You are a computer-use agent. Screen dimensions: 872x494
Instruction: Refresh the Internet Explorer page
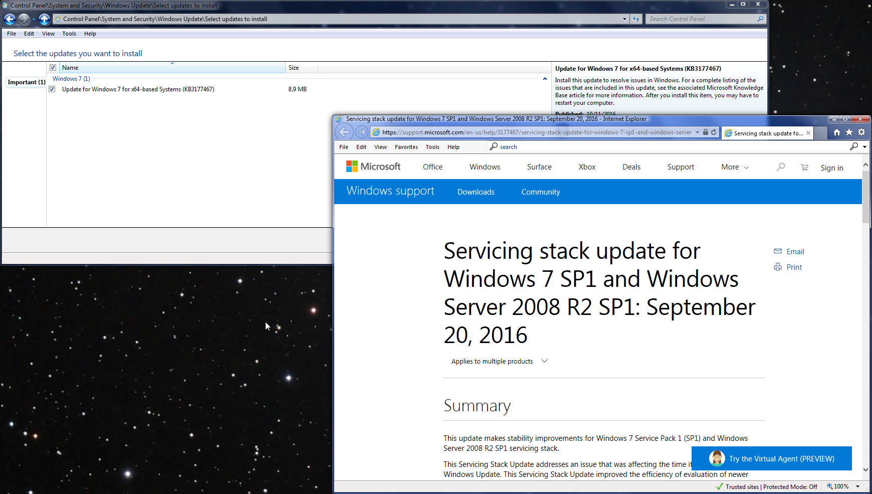coord(714,132)
